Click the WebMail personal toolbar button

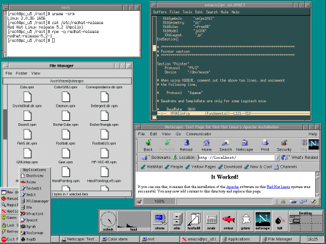coord(152,167)
